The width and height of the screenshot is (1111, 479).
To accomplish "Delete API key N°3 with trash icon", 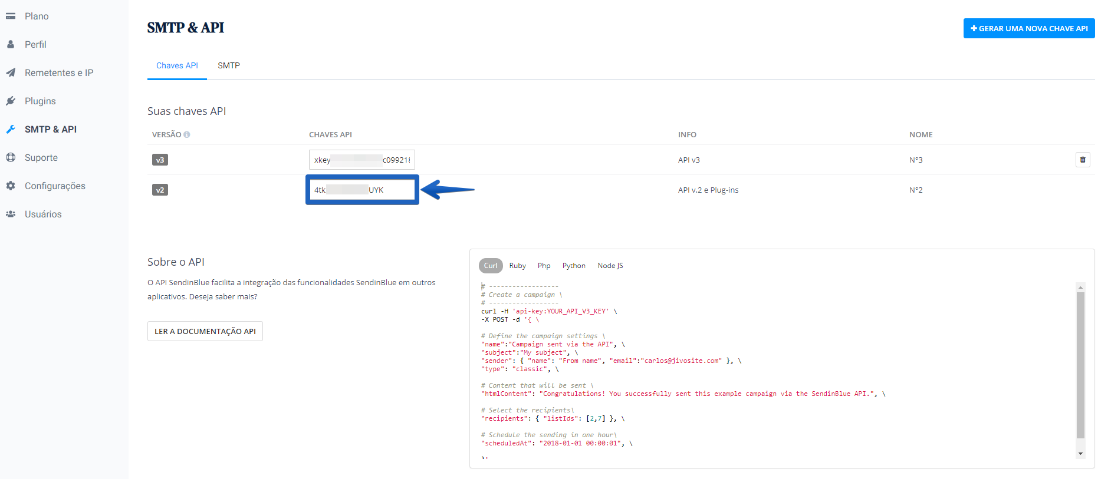I will [1083, 160].
